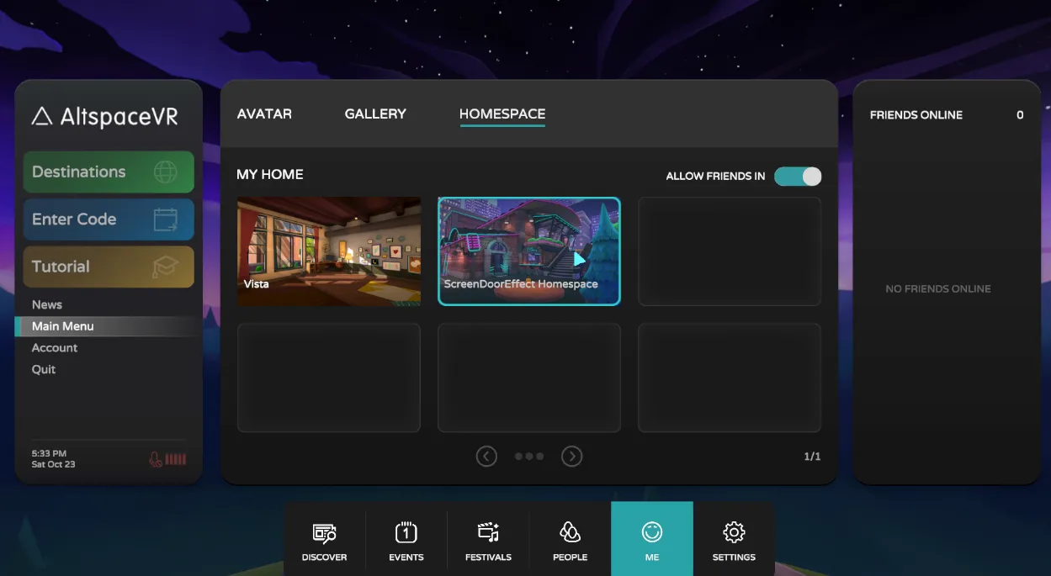
Task: Open the Destinations button
Action: tap(109, 172)
